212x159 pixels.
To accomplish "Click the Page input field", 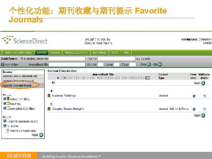I will tap(132, 64).
